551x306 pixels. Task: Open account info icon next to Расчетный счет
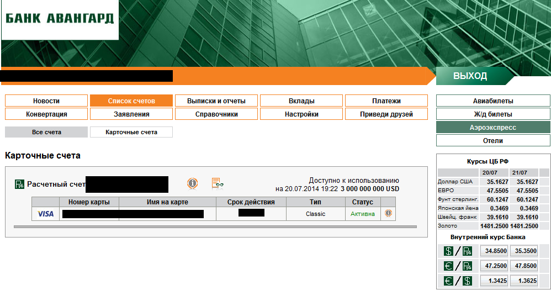192,183
